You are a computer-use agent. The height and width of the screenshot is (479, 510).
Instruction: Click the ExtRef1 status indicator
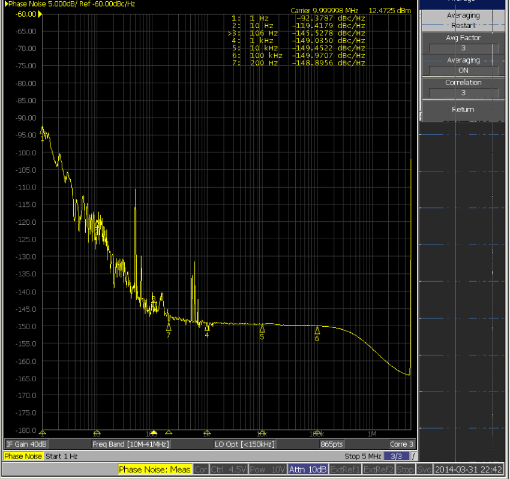345,469
